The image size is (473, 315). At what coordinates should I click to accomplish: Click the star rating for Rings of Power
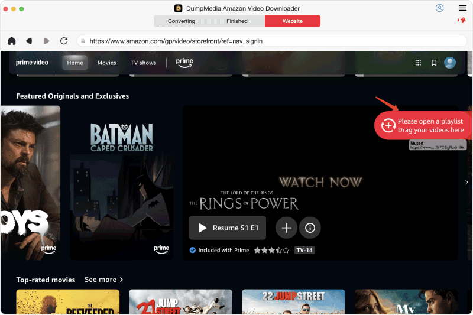pyautogui.click(x=271, y=250)
